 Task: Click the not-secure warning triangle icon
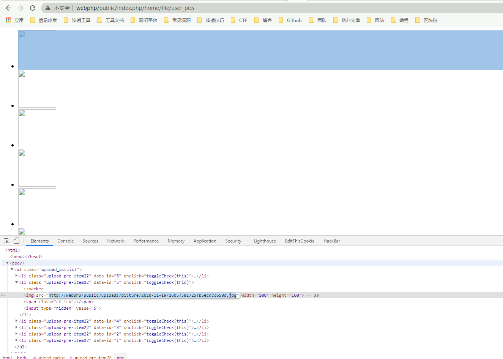48,8
